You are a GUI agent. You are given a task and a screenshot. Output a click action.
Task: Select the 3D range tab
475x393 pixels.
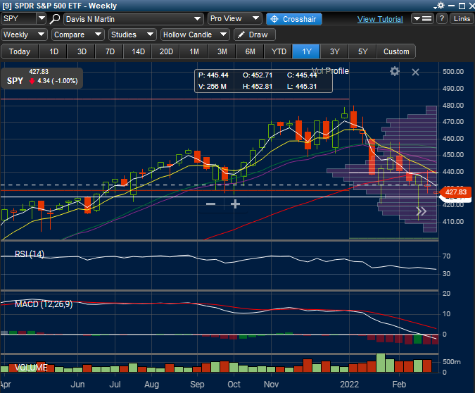pos(82,51)
